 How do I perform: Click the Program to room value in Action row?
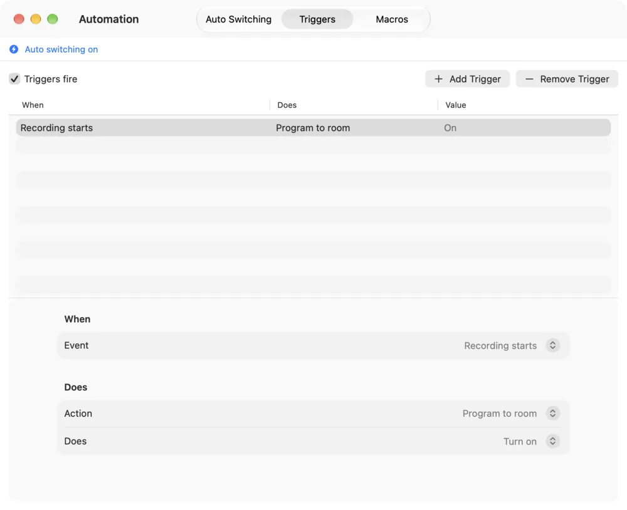point(500,414)
